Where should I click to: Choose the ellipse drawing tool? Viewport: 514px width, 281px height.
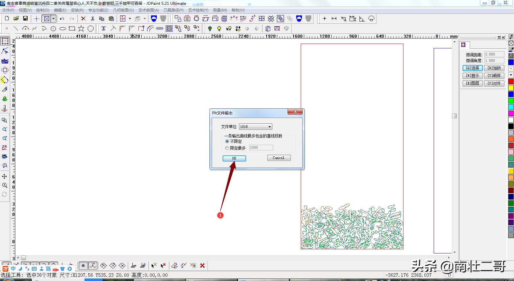(x=63, y=29)
